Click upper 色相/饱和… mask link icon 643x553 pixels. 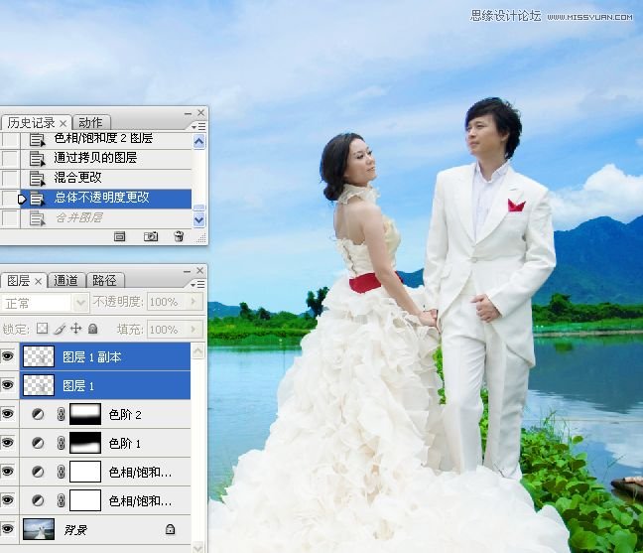[x=62, y=472]
